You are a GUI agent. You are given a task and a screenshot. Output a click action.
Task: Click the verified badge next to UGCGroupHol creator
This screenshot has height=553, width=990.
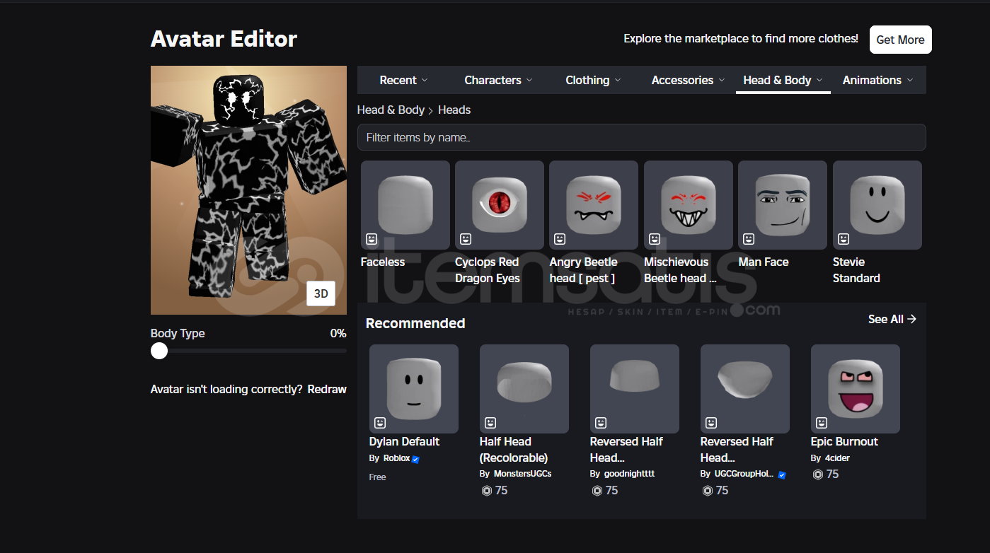(x=782, y=475)
